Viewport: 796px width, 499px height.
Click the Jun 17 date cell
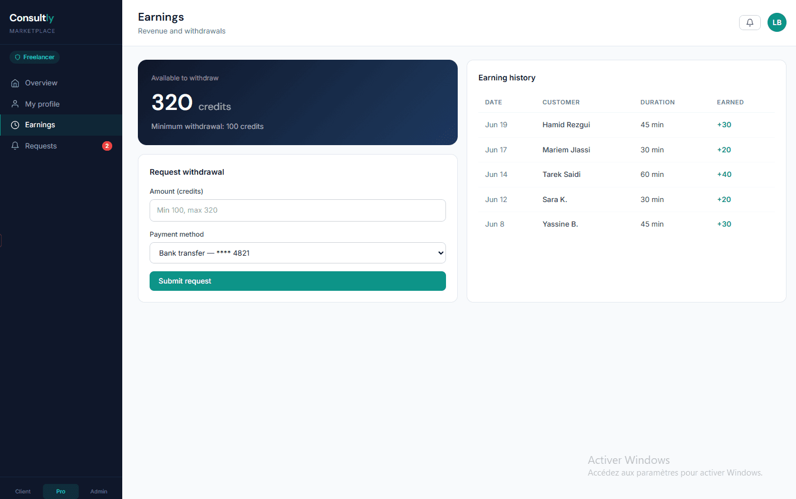496,150
